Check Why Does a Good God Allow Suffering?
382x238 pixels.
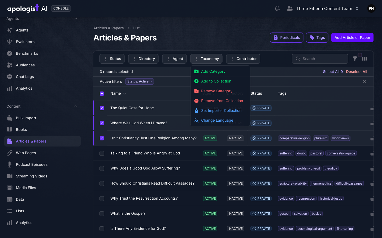(x=102, y=168)
